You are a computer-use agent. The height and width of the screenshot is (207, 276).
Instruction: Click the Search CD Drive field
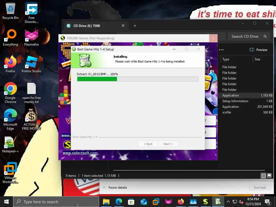click(249, 36)
